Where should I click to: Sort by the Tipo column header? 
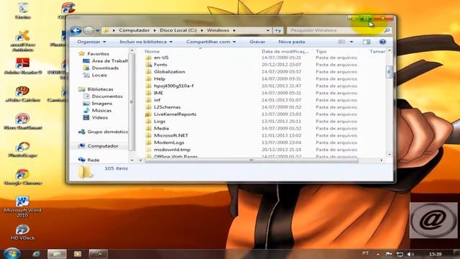321,51
